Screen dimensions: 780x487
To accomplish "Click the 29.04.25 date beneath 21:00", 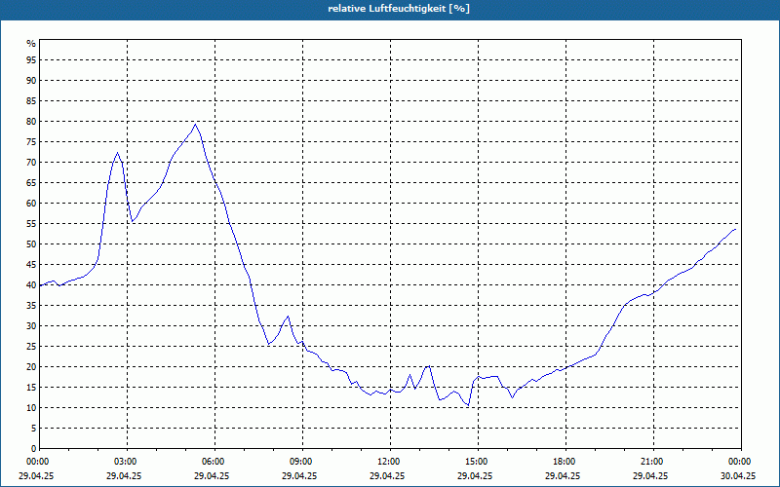I will 650,475.
